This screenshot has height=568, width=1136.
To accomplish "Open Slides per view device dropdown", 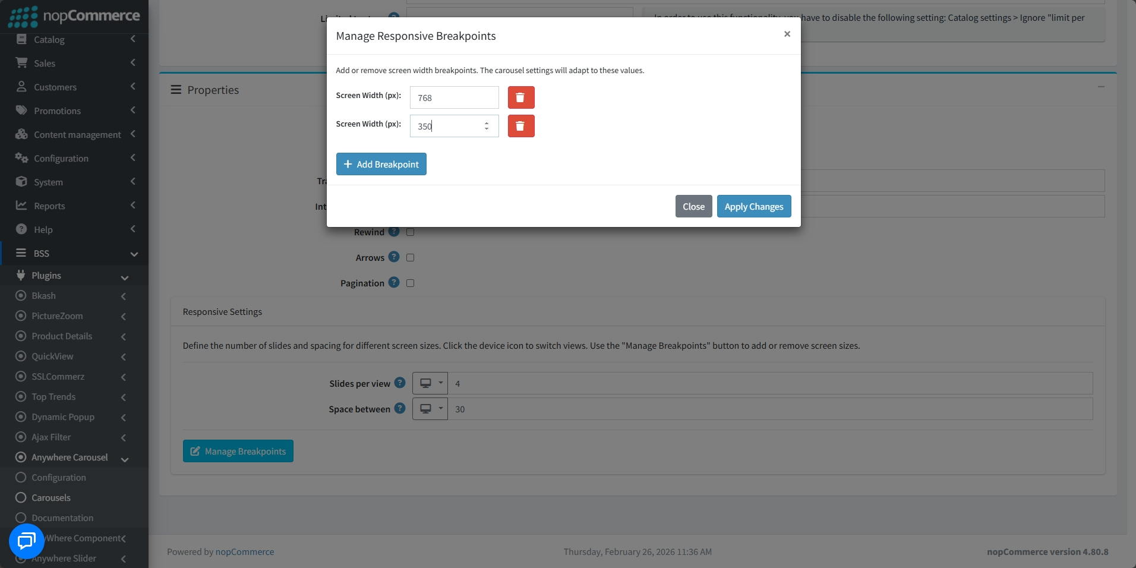I will click(430, 383).
